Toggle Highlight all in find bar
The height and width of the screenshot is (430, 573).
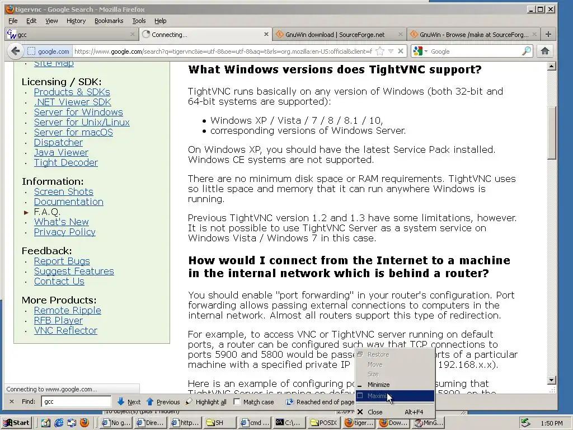[x=206, y=401]
